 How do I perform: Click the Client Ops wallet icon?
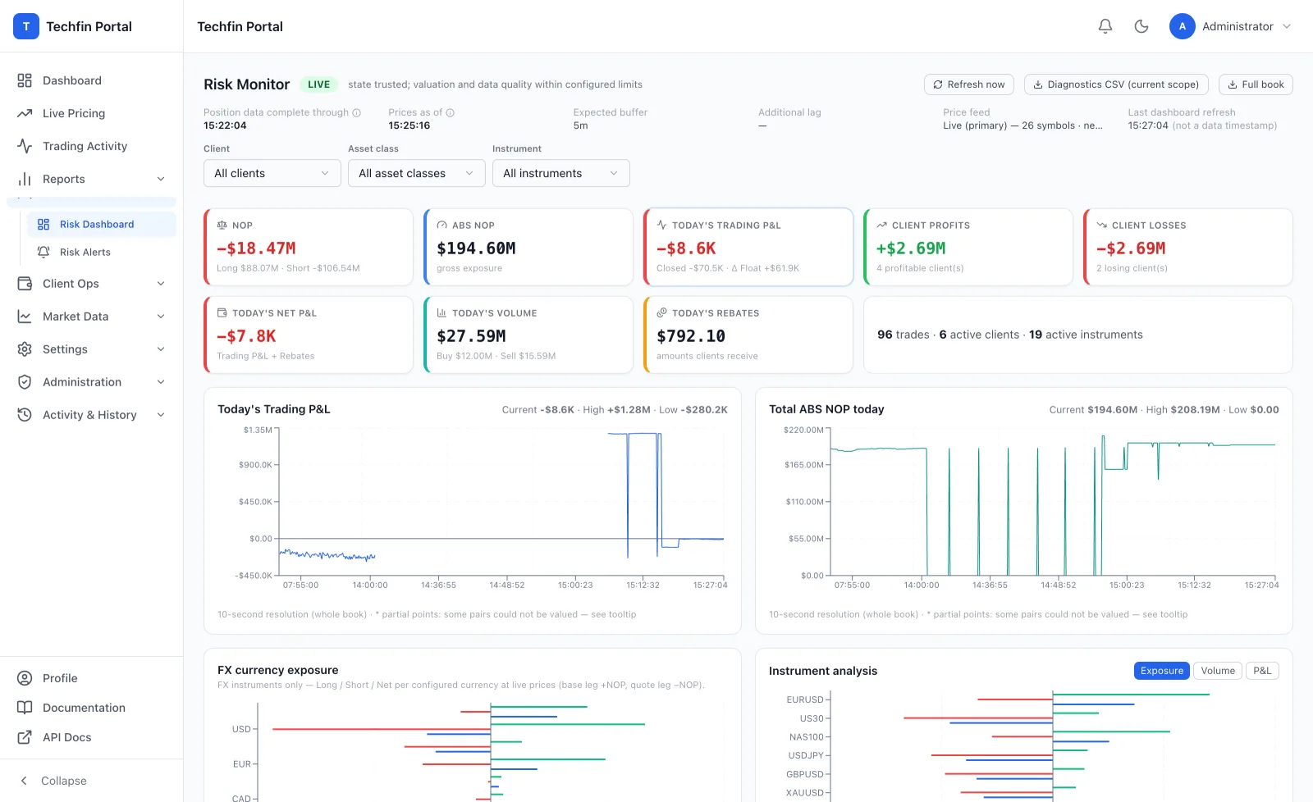pos(25,284)
